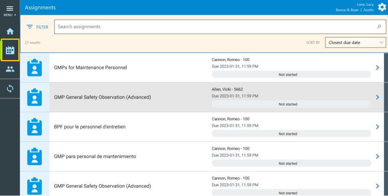Click clipboard icon for BPF pour le personnel
The image size is (388, 196).
pos(35,127)
